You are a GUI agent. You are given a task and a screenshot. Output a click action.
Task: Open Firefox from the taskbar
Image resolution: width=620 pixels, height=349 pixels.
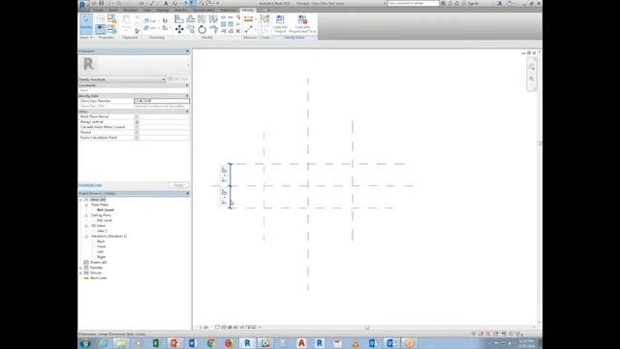[229, 343]
